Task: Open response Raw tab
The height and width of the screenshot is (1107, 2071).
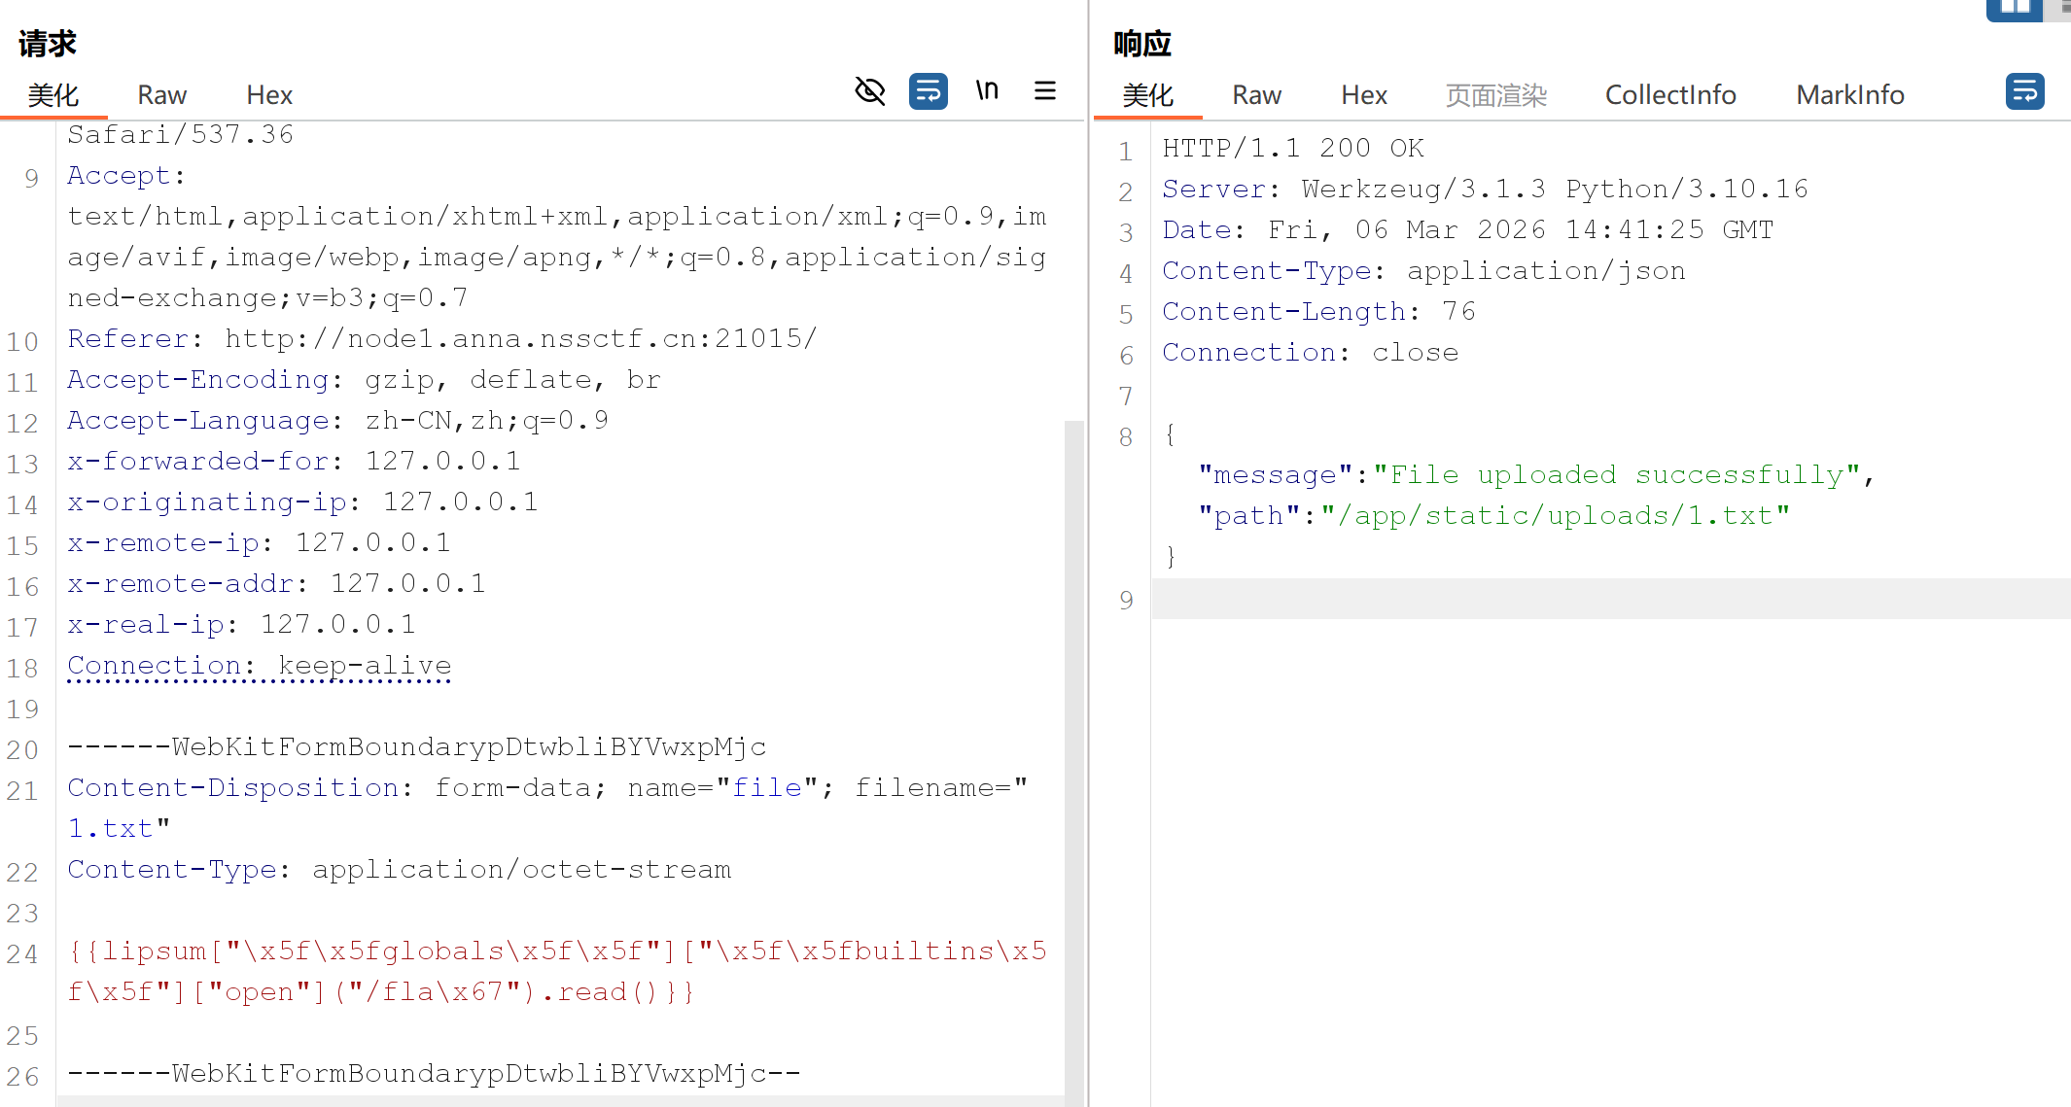Action: (x=1256, y=95)
